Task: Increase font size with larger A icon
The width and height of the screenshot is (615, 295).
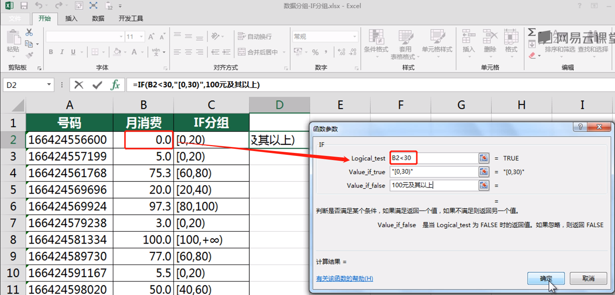Action: 151,37
